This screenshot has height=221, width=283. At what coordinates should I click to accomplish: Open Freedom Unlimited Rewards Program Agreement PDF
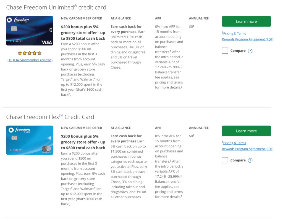[x=247, y=39]
